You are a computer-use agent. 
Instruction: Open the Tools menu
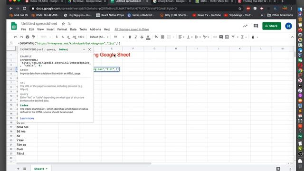click(83, 29)
